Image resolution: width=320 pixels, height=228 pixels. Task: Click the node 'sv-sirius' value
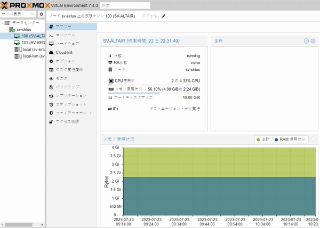(x=193, y=70)
